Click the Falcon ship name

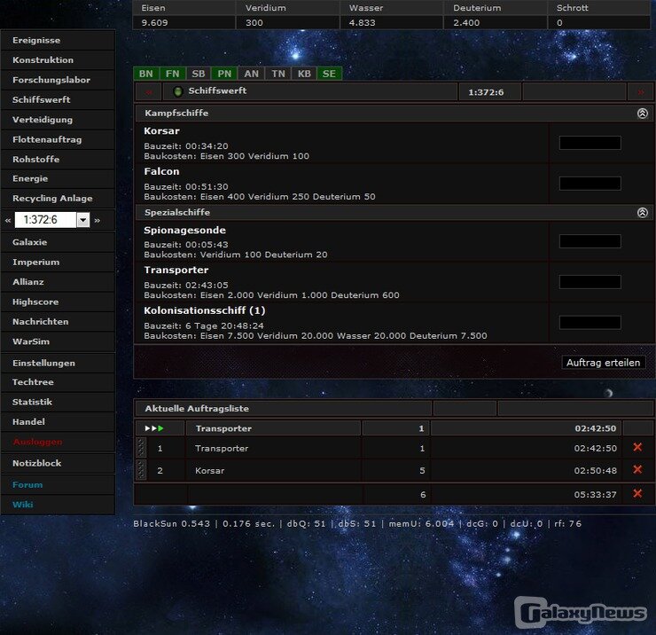click(x=161, y=172)
